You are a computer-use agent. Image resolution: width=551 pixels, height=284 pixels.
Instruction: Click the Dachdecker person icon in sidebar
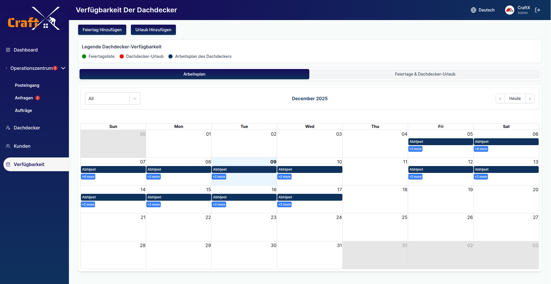tap(7, 128)
